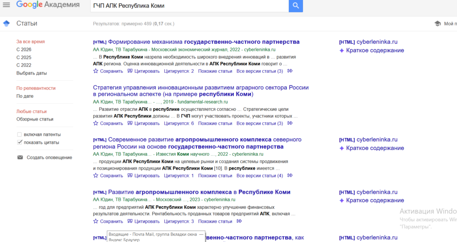The height and width of the screenshot is (242, 457).
Task: Click quote icon for Современное развитие result
Action: [130, 175]
